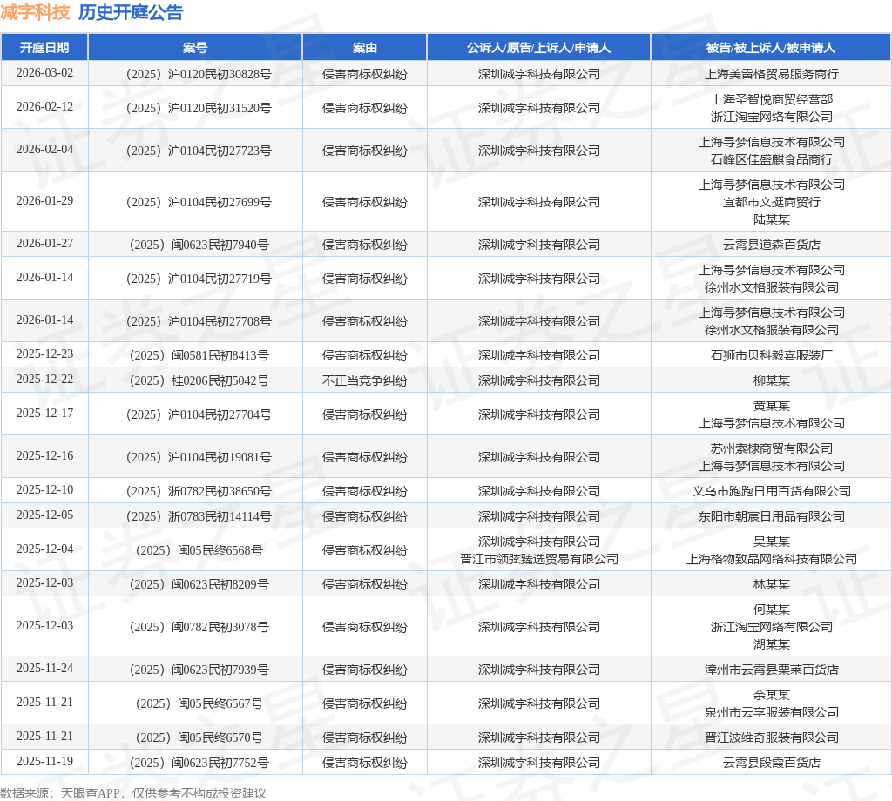Select the 公诉人/原告/上诉人/申请人 column header
The width and height of the screenshot is (892, 801).
(538, 48)
